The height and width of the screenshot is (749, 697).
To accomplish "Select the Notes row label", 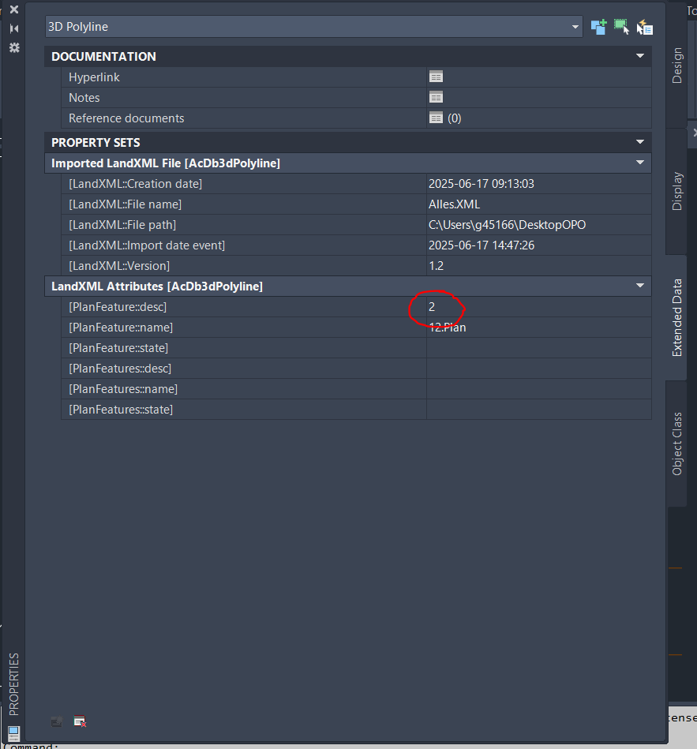I will click(84, 97).
